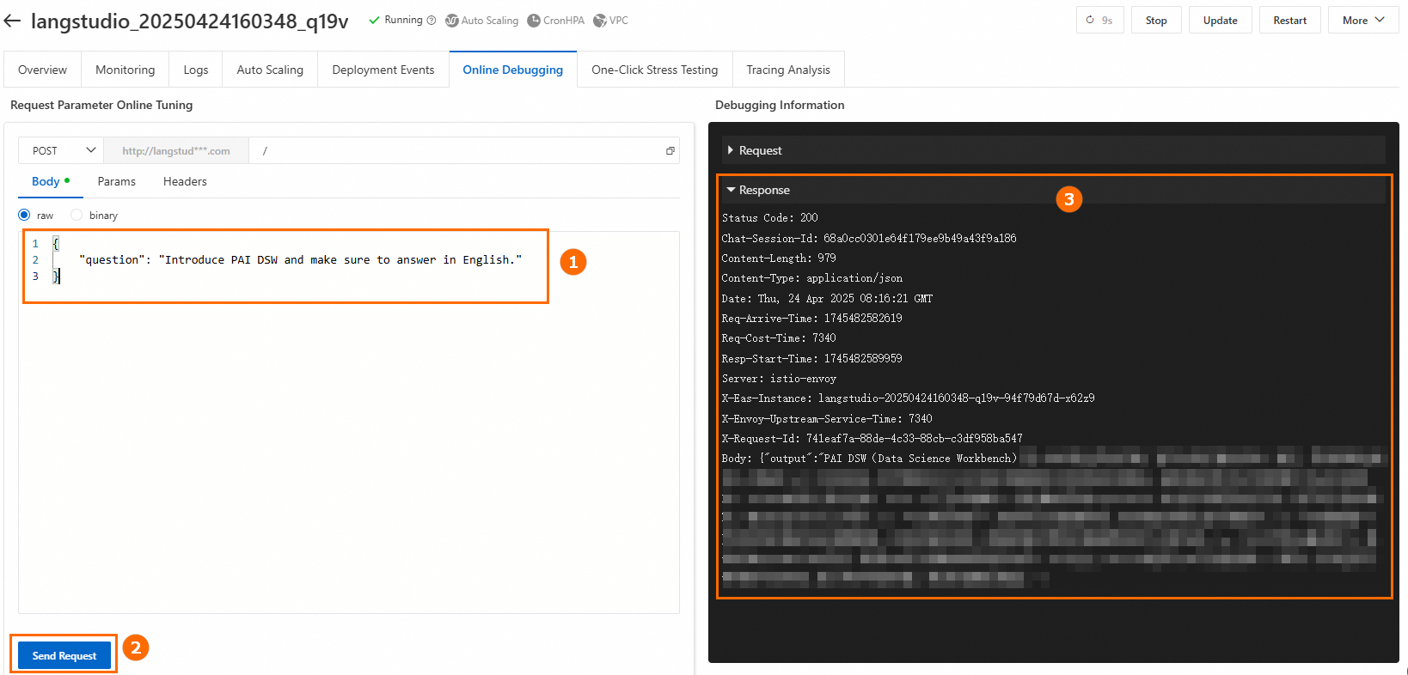The height and width of the screenshot is (675, 1408).
Task: Click the Debugging Information heading
Action: 780,105
